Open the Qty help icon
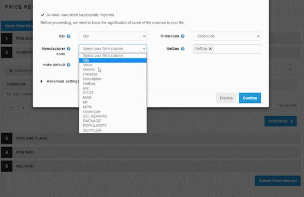The image size is (304, 197). [x=68, y=36]
